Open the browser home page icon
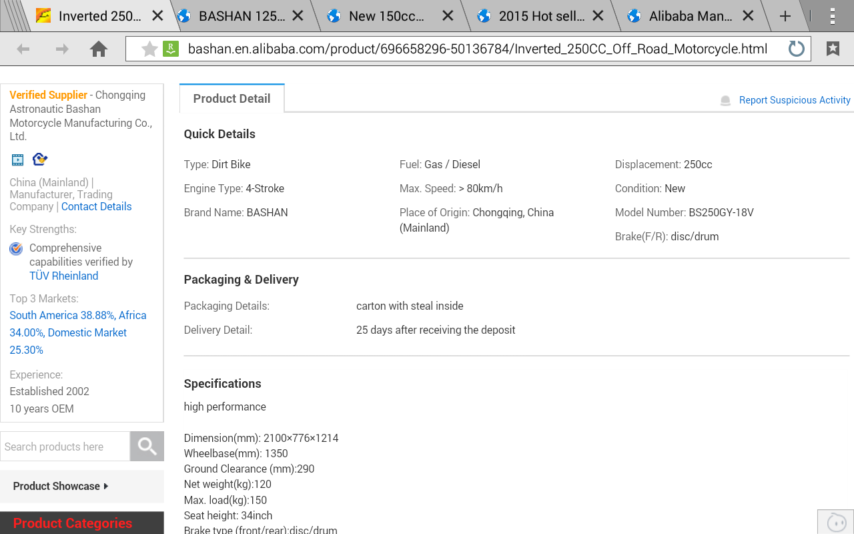Viewport: 854px width, 534px height. [99, 49]
